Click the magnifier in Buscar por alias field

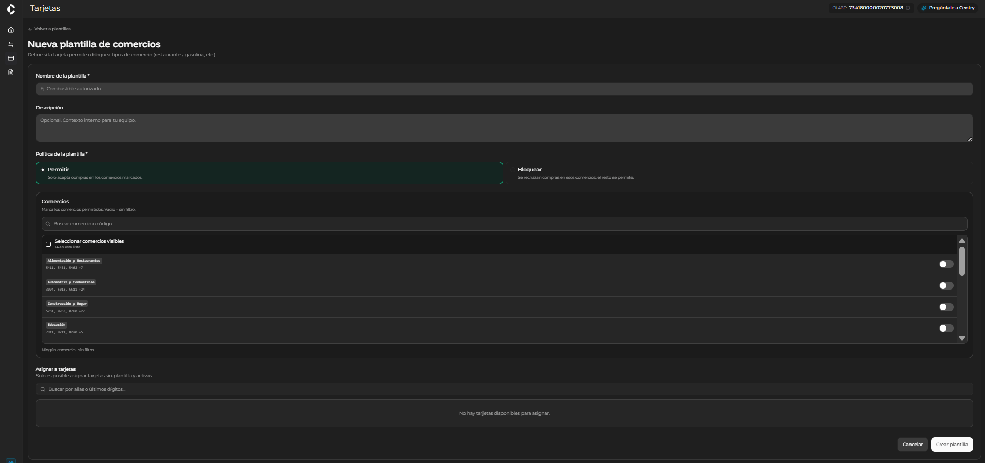(43, 389)
